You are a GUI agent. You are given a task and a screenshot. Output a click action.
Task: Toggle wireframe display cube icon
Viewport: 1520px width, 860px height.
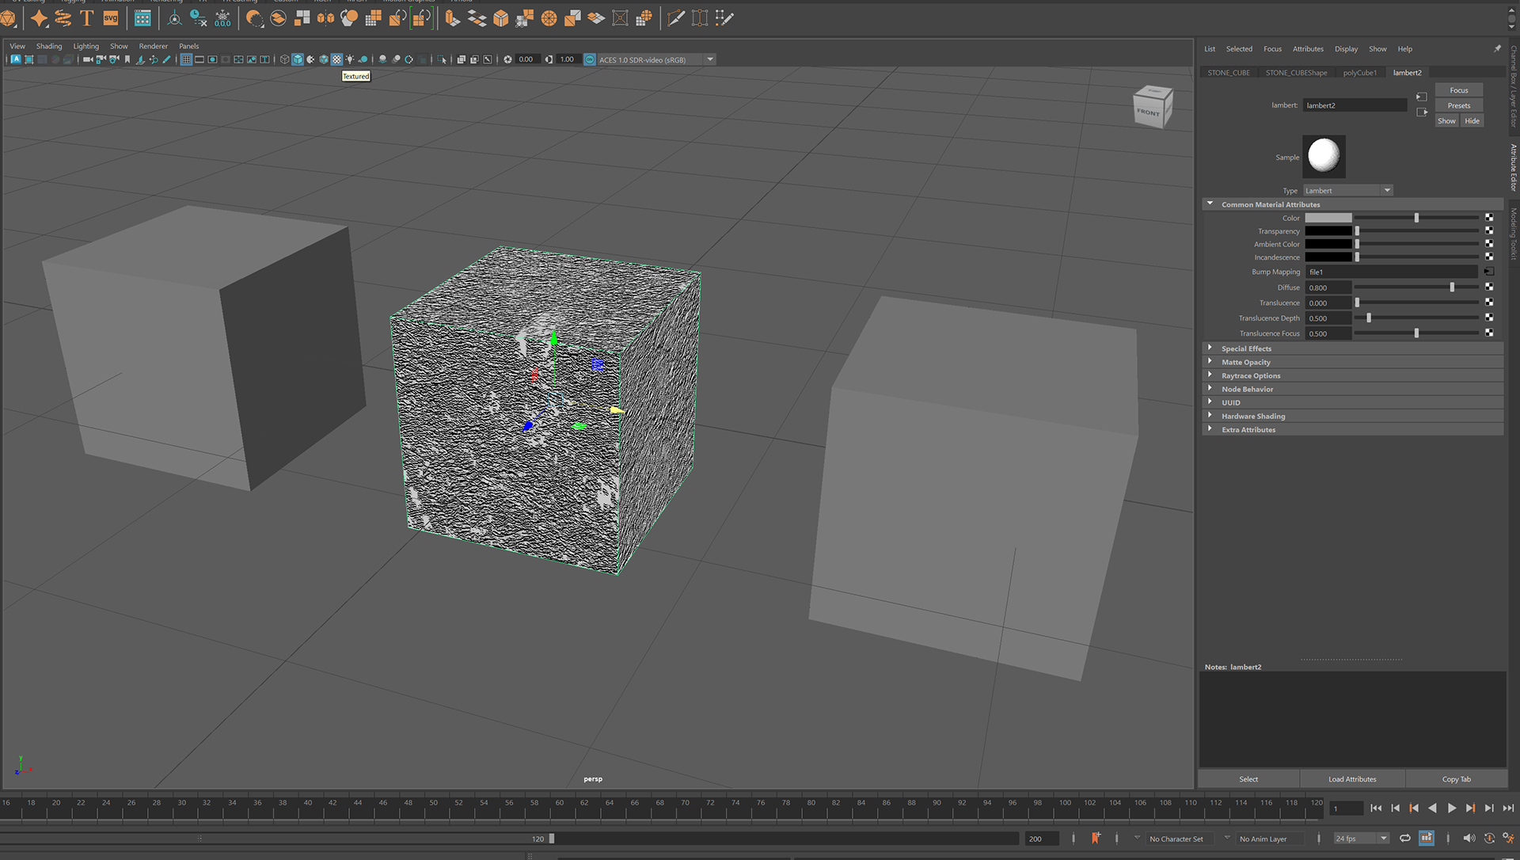285,59
